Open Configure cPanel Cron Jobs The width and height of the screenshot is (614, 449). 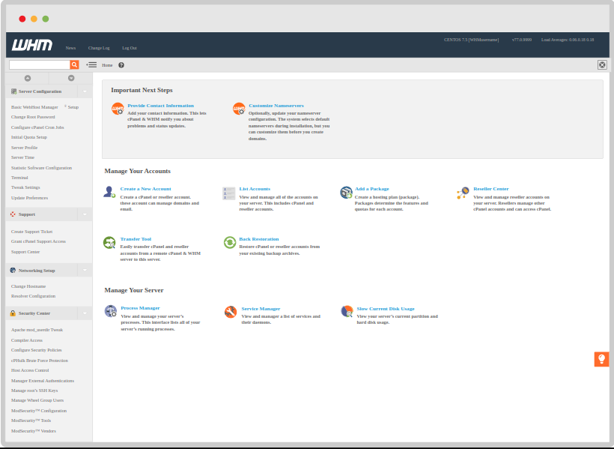[x=37, y=127]
